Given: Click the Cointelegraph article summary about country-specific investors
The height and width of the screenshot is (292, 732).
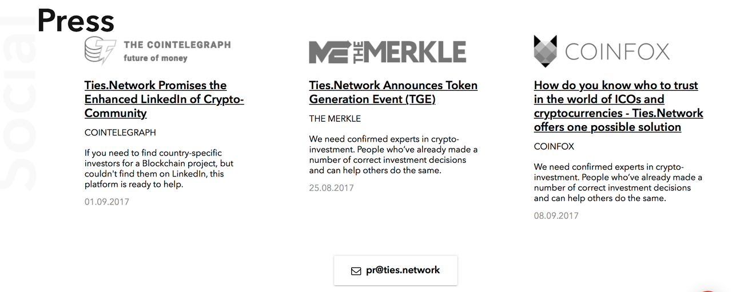Looking at the screenshot, I should pyautogui.click(x=159, y=169).
